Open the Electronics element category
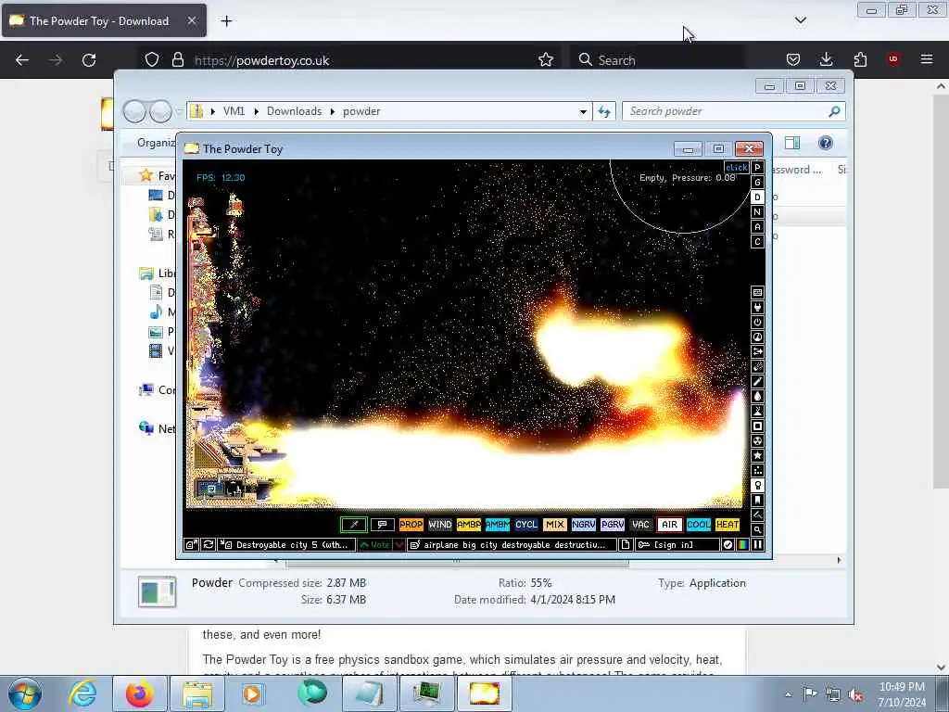This screenshot has height=712, width=949. (x=757, y=308)
